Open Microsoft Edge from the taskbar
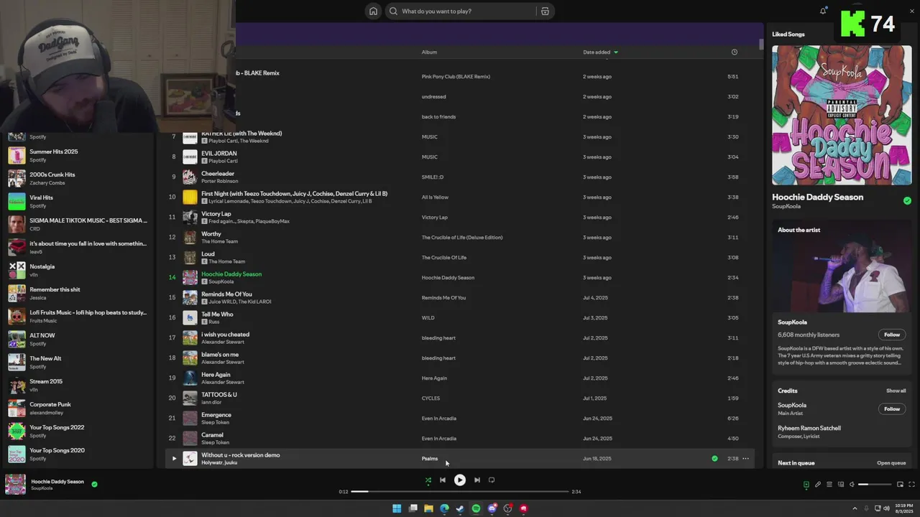This screenshot has height=517, width=920. tap(444, 508)
